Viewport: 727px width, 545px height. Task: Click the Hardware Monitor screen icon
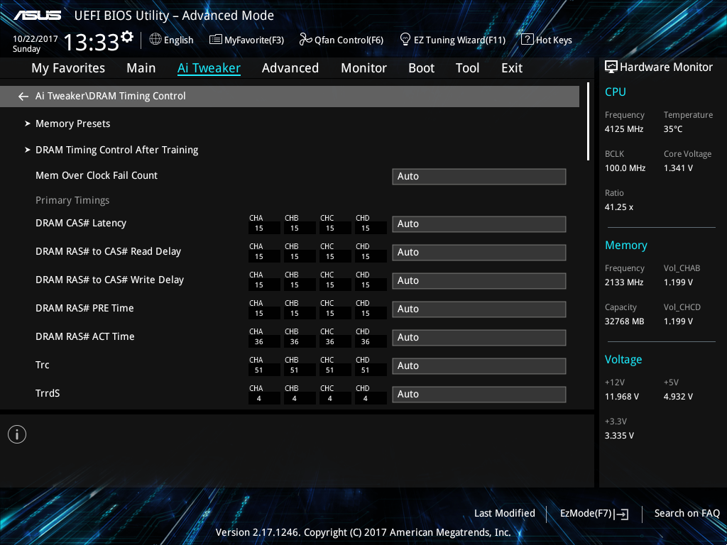611,67
